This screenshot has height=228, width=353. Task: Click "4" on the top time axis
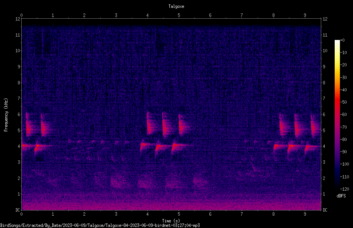[x=147, y=15]
